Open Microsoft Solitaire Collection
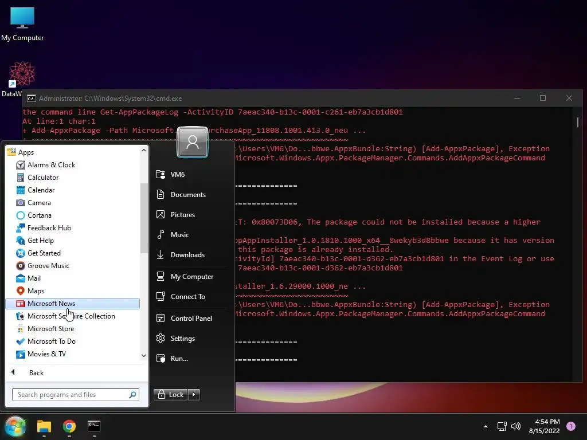Image resolution: width=587 pixels, height=440 pixels. tap(73, 316)
